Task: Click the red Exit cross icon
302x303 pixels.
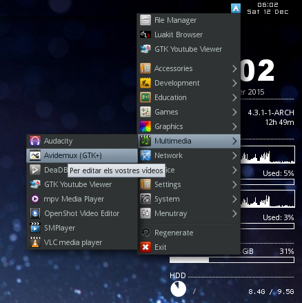Action: pyautogui.click(x=145, y=247)
